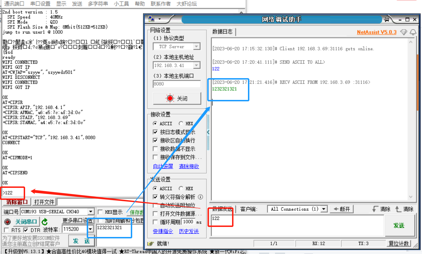Open the 大虾论坛 menu
Image resolution: width=422 pixels, height=254 pixels.
click(187, 4)
